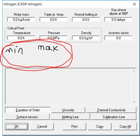Show Surface tension details
Screen dimensions: 140x136
point(27,117)
